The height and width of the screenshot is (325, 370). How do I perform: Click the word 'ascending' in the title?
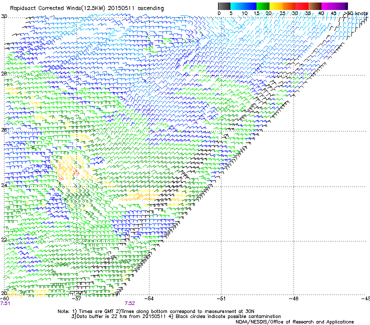point(150,8)
